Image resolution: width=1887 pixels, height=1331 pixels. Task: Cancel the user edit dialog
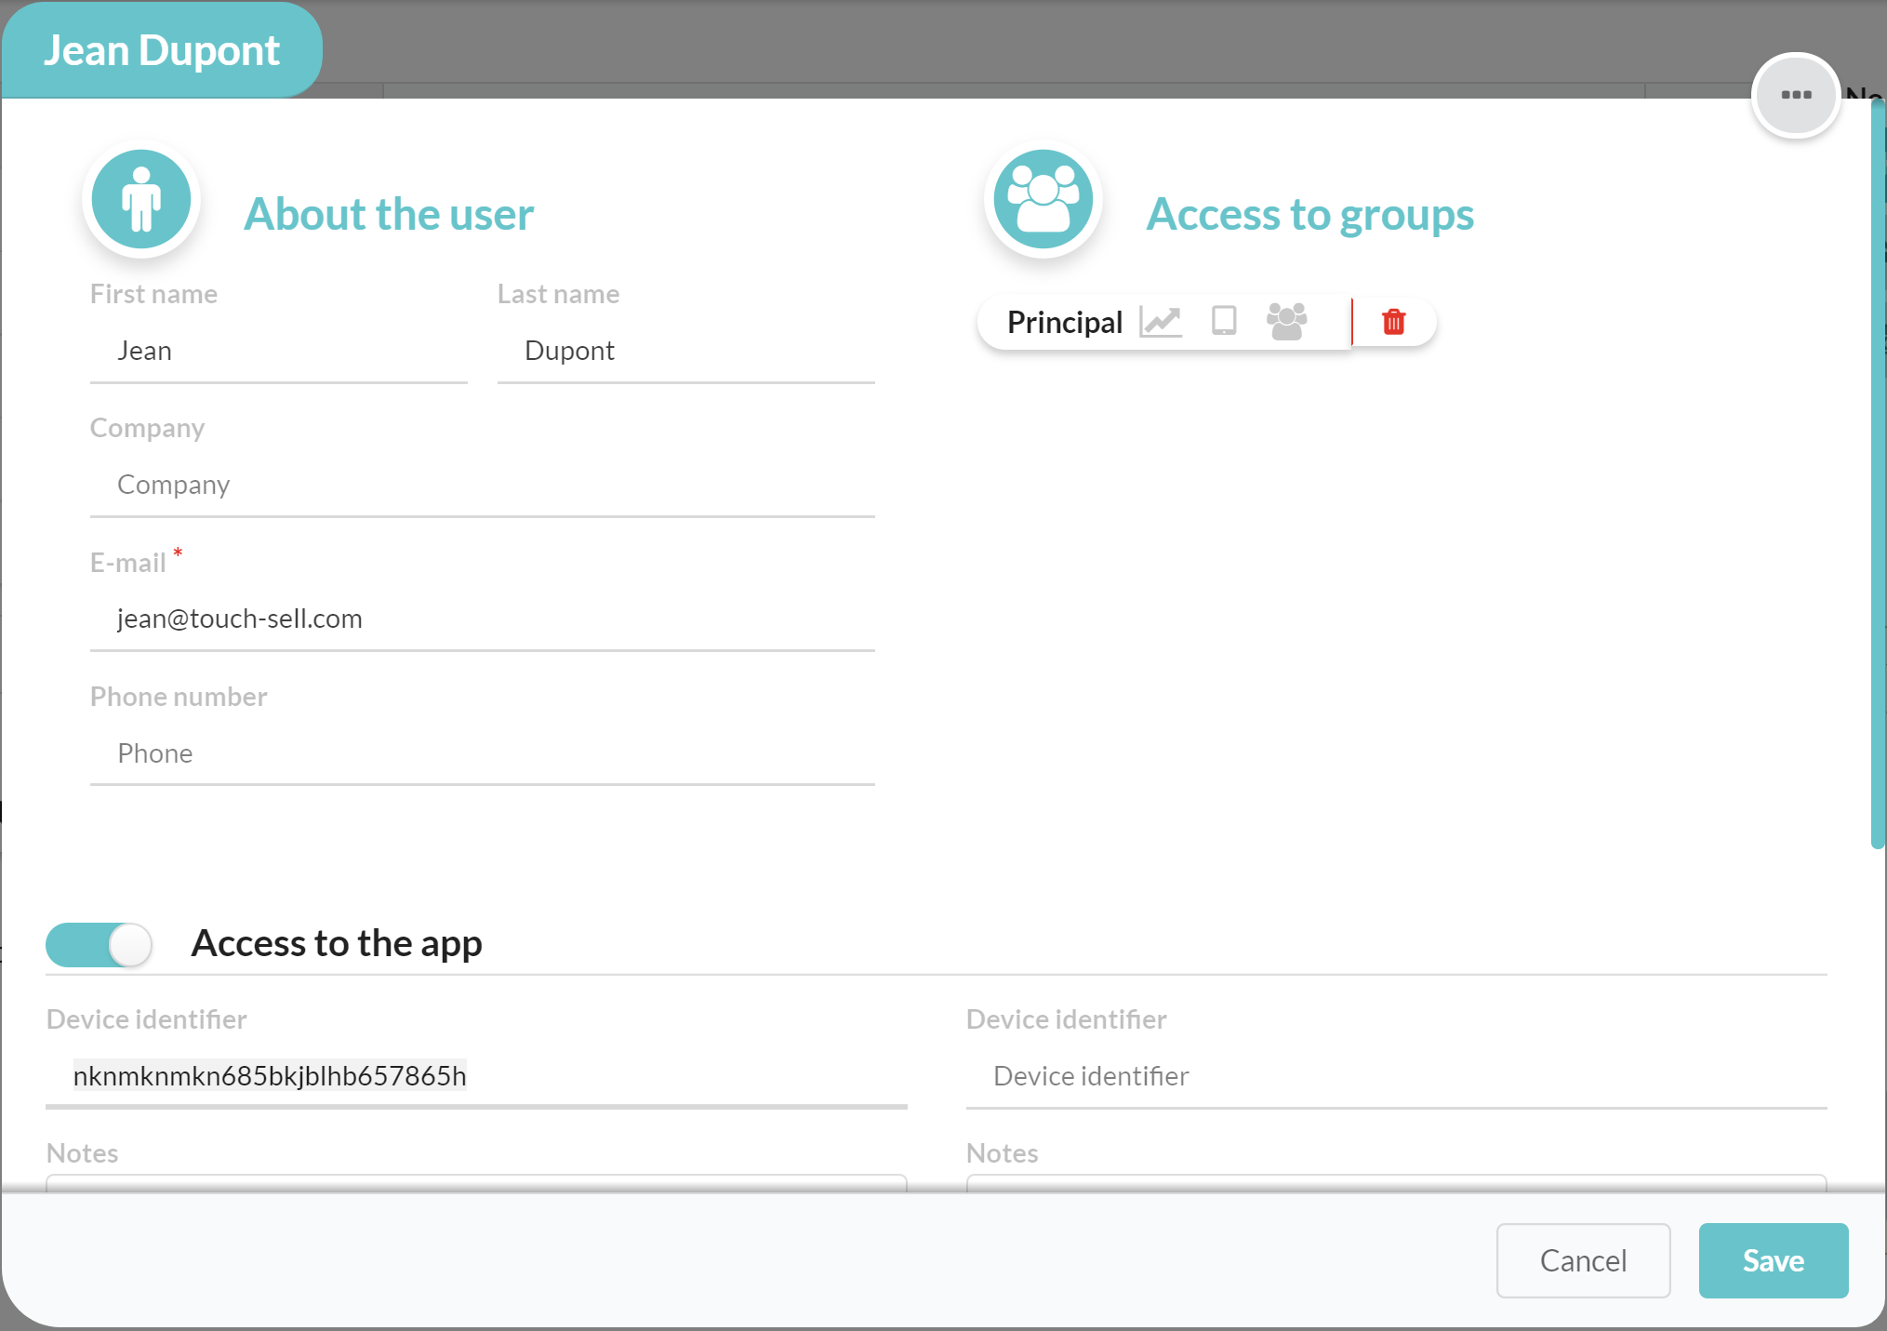click(1583, 1260)
